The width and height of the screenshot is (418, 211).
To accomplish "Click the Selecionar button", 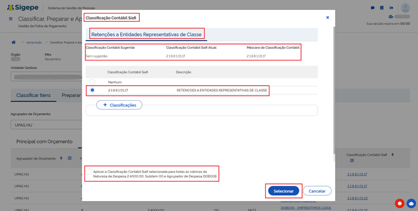I will [x=284, y=191].
